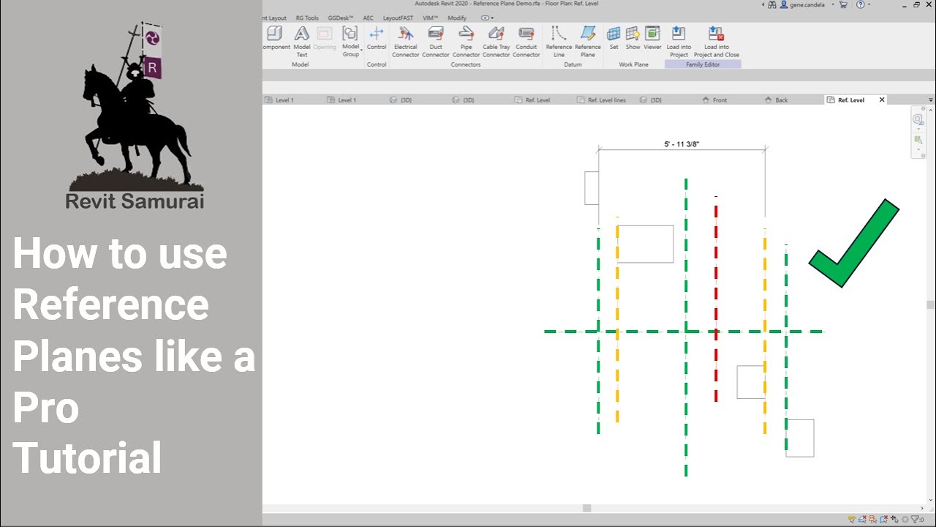The width and height of the screenshot is (936, 527).
Task: Click the background processes status icon
Action: click(905, 520)
